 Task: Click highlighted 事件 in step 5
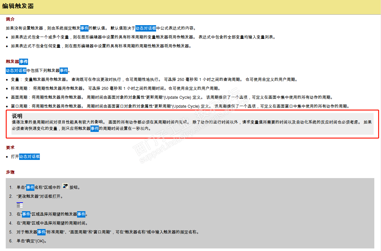[41, 232]
